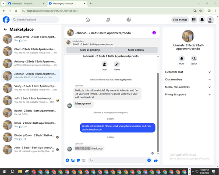Screen dimensions: 219x175
Task: Expand Customize chat section
Action: tap(188, 72)
